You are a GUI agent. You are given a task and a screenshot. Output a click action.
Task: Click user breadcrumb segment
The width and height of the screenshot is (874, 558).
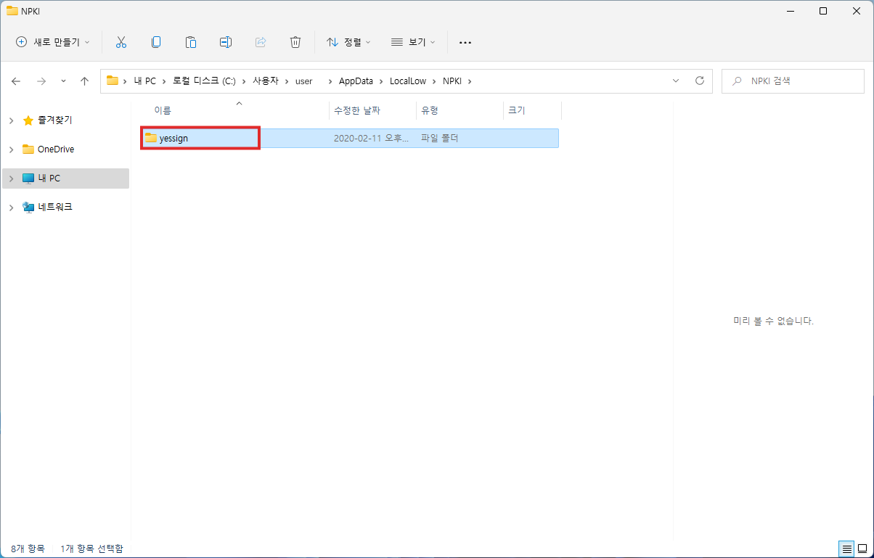303,81
